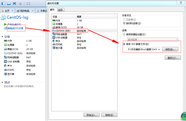Select 处理器 icon in left device summary
The width and height of the screenshot is (186, 121).
point(5,45)
